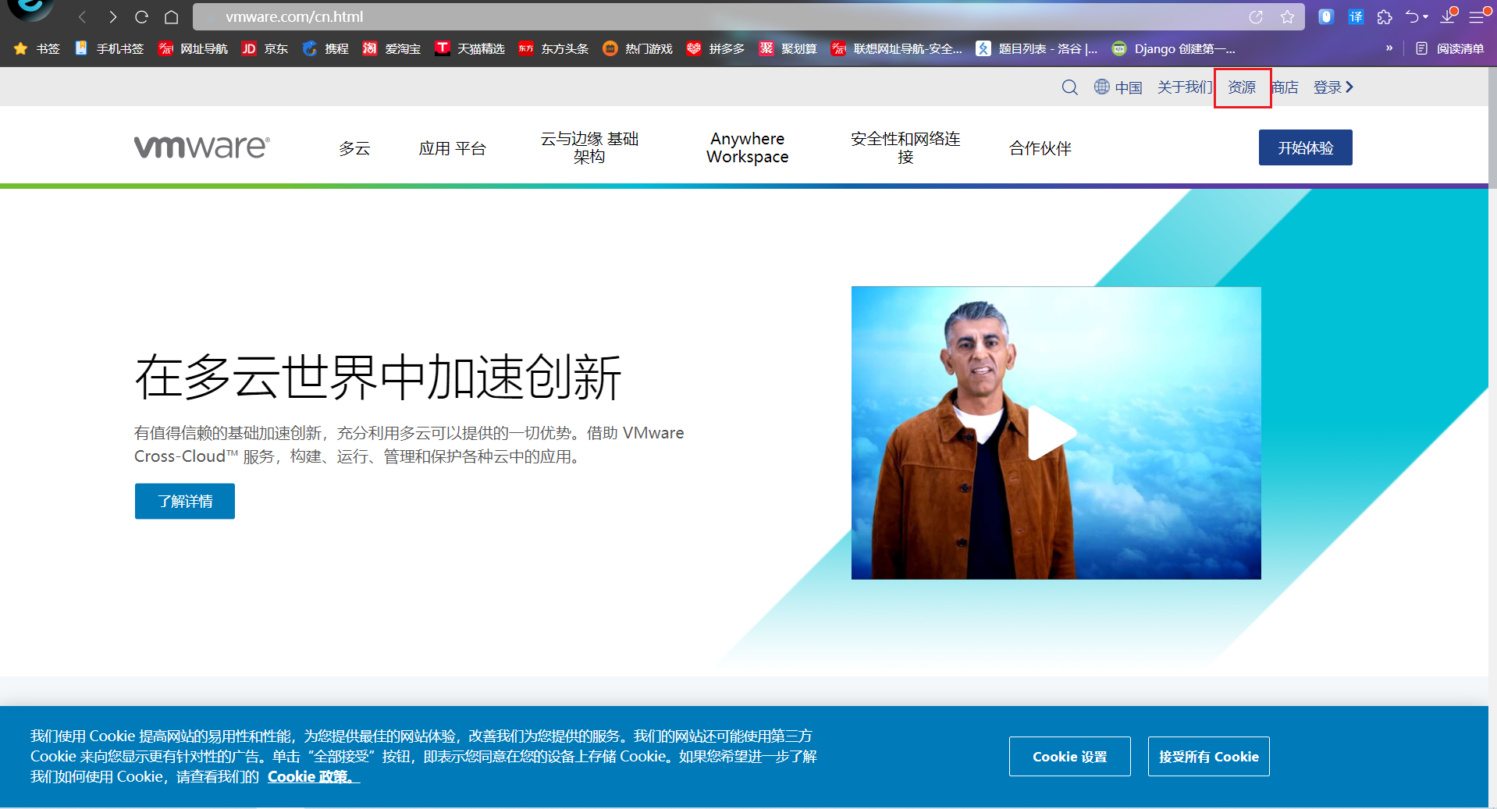Expand more bookmarks chevron
The height and width of the screenshot is (809, 1497).
1389,48
